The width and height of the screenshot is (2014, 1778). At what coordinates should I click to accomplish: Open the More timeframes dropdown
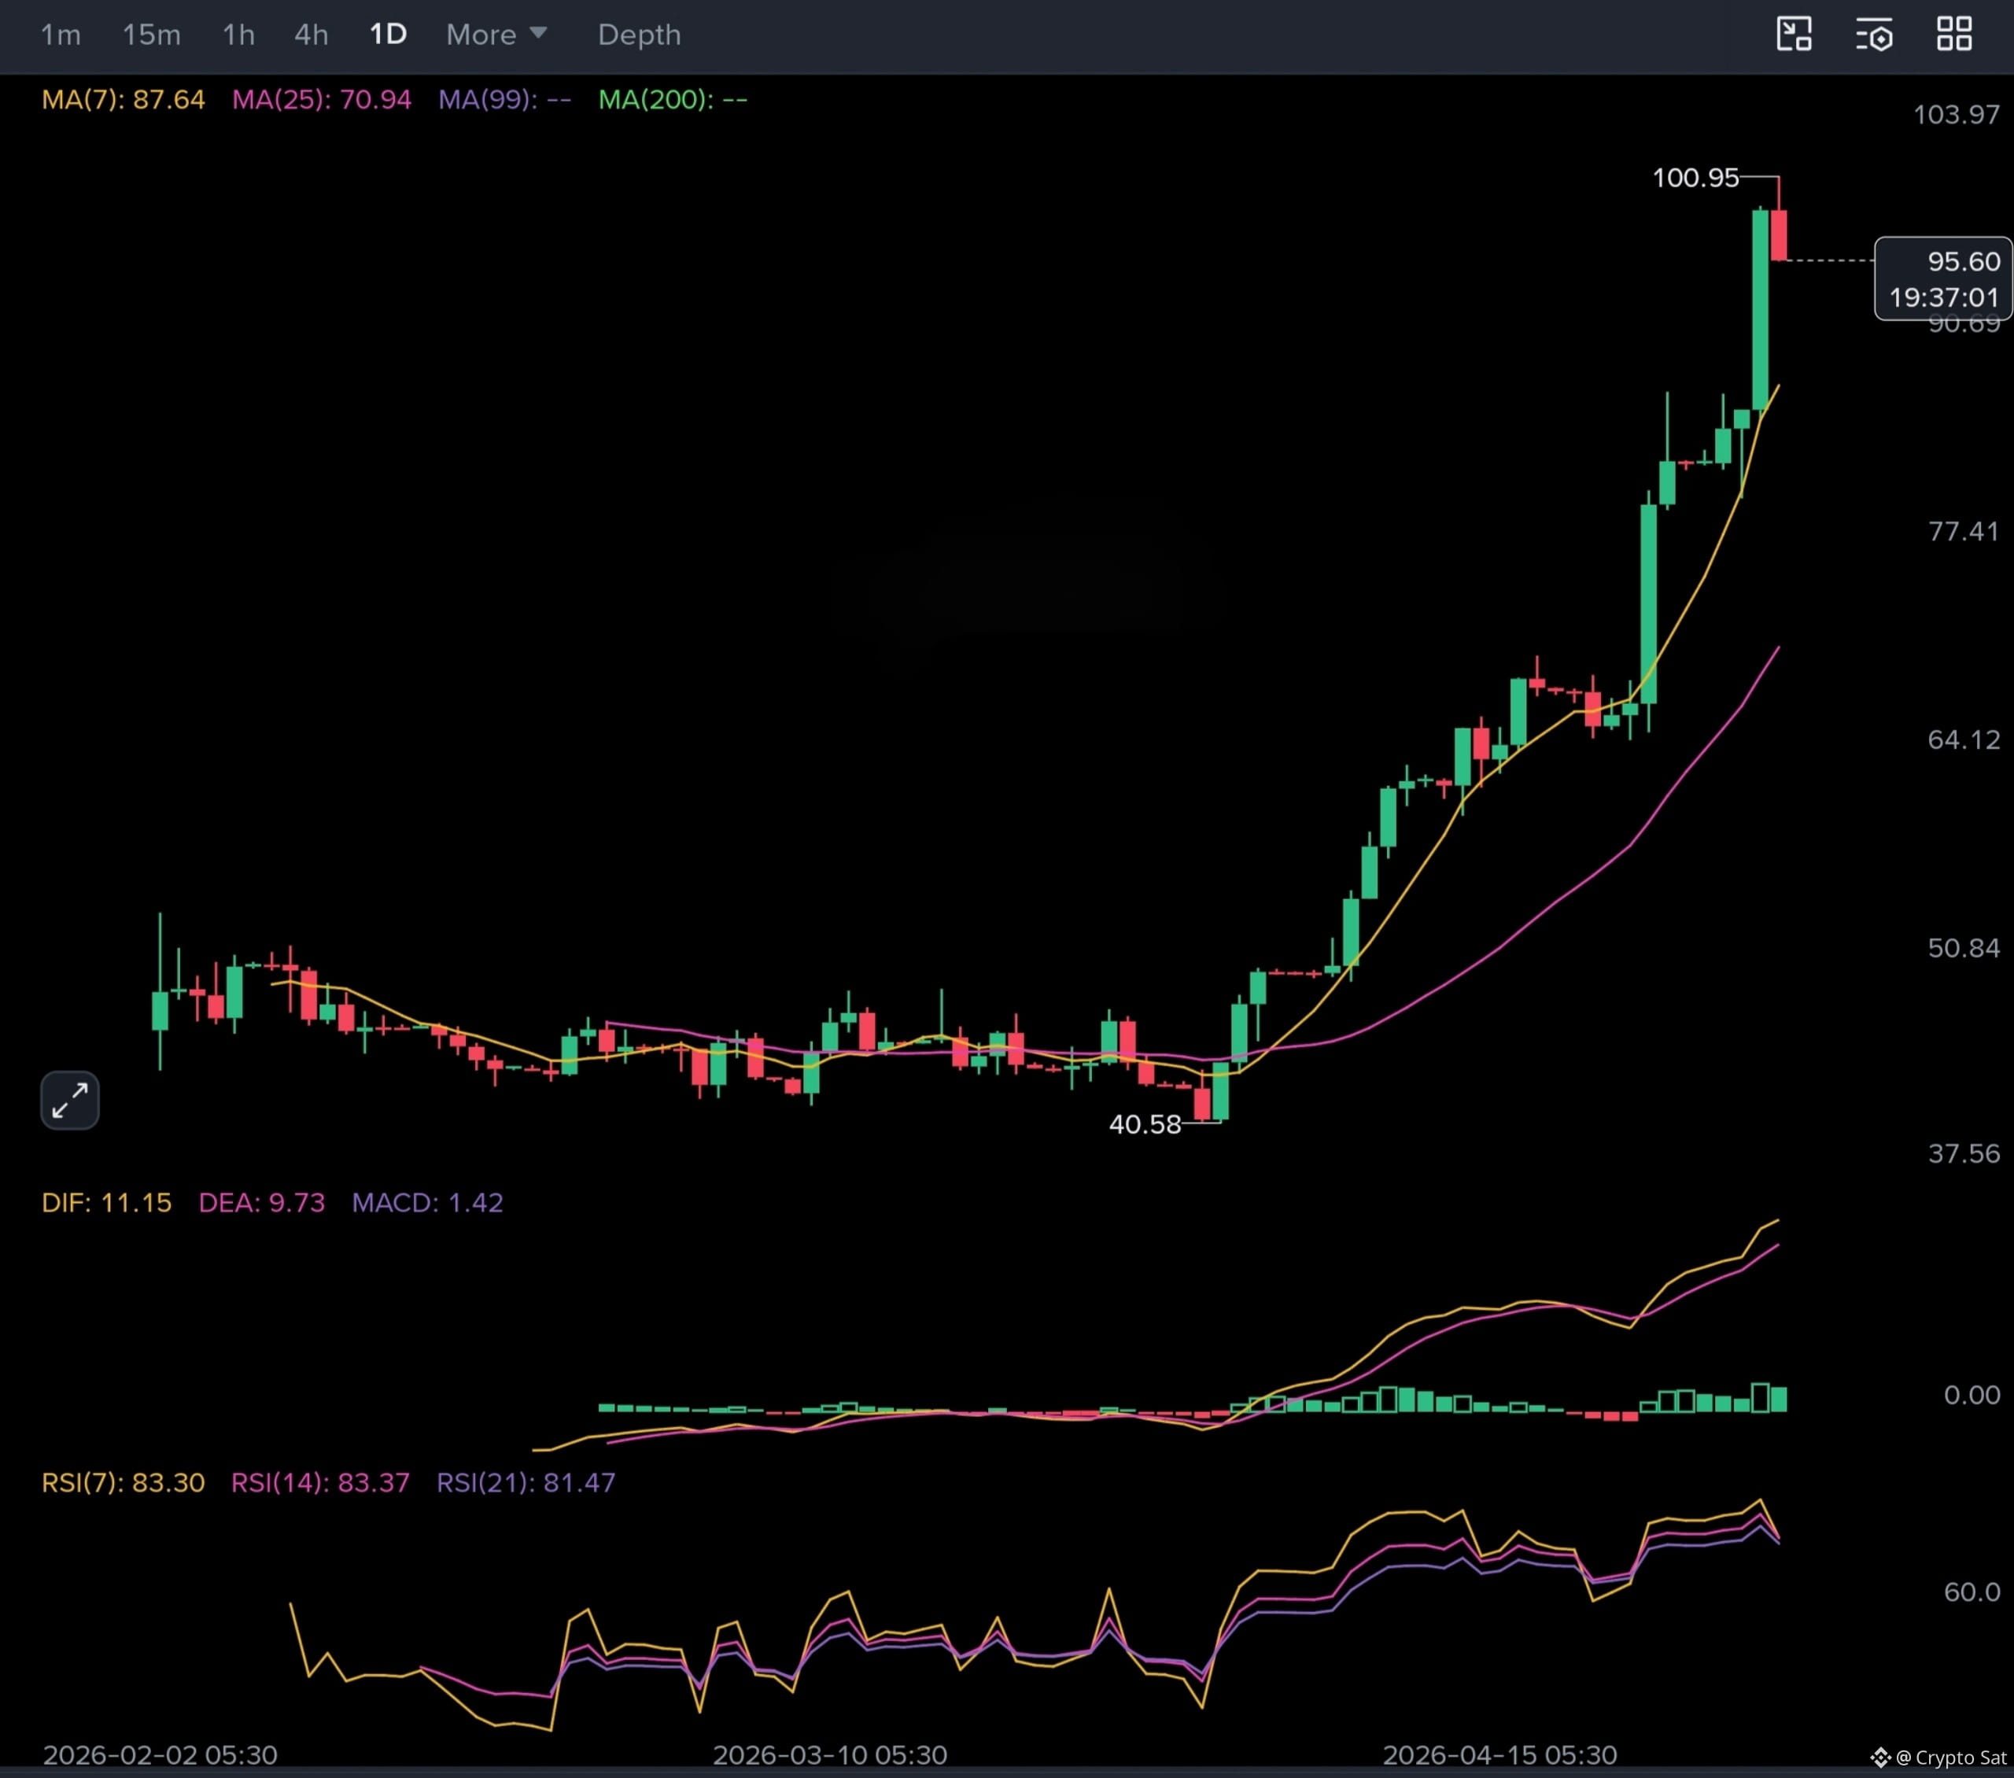[x=496, y=35]
